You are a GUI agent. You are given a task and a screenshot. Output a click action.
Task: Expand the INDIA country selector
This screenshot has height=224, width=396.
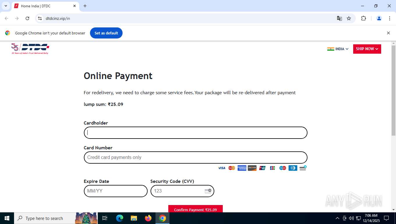click(338, 49)
